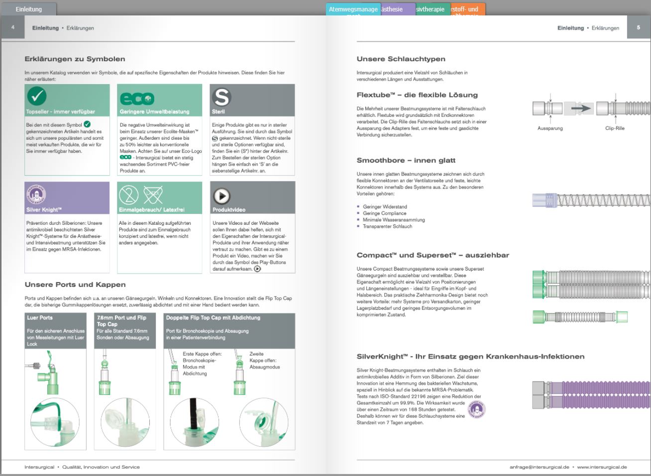The width and height of the screenshot is (651, 476).
Task: Click the purple SilverKnight tubing image
Action: click(x=591, y=394)
